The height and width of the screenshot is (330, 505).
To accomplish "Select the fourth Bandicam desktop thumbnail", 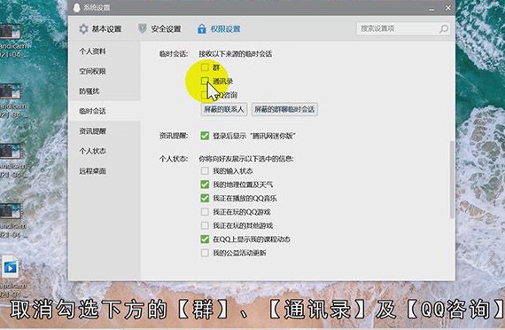I will (x=10, y=211).
